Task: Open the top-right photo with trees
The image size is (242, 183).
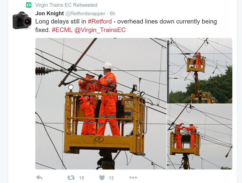Action: point(199,71)
